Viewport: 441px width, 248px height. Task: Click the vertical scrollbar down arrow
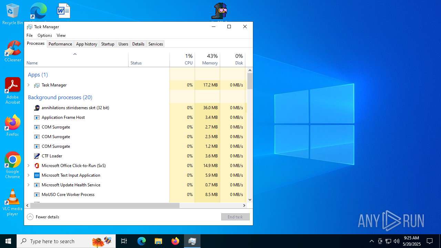click(x=250, y=199)
